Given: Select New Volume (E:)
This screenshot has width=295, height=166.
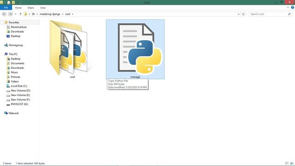Looking at the screenshot, I should click(20, 95).
